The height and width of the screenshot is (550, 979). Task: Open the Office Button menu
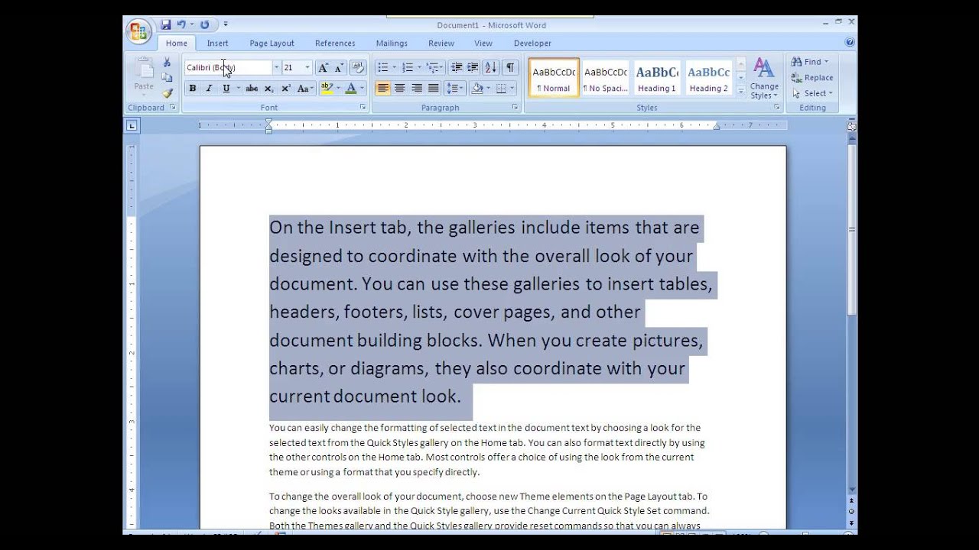(x=139, y=31)
